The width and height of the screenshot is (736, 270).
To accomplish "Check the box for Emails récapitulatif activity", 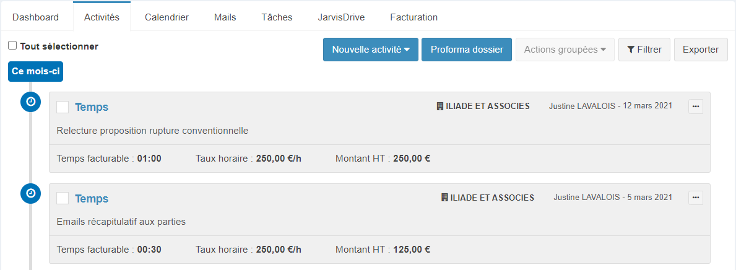I will (63, 198).
